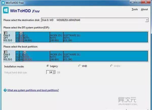Click 'Please select the destination disk:' label

22,20
